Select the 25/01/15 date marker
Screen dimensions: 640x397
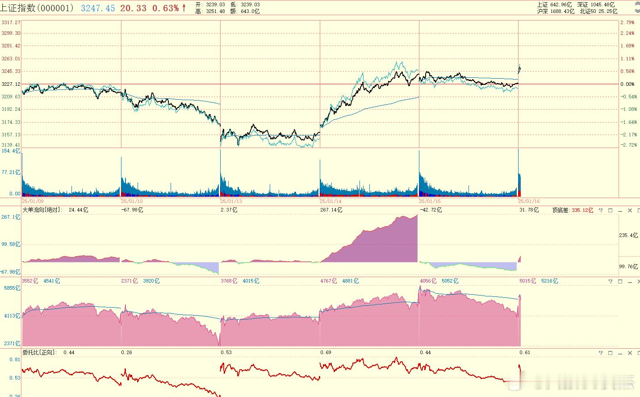pyautogui.click(x=430, y=201)
